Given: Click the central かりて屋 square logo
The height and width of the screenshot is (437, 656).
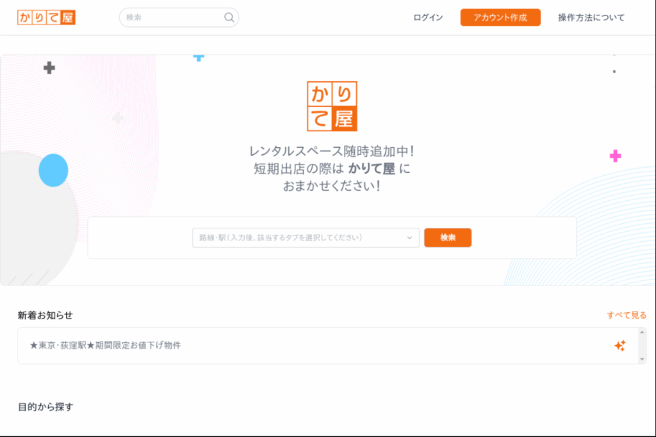Looking at the screenshot, I should point(332,106).
